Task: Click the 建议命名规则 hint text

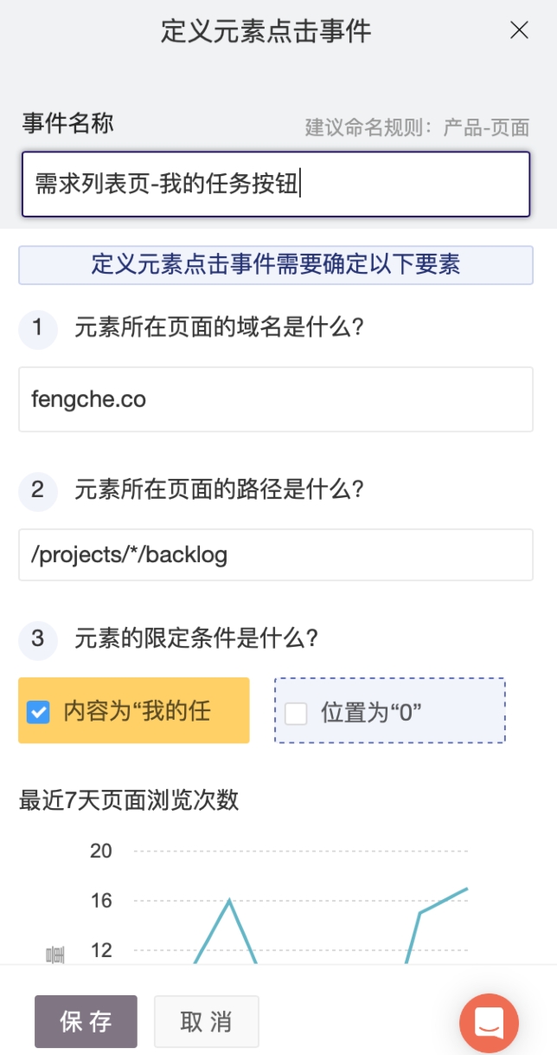Action: (417, 128)
